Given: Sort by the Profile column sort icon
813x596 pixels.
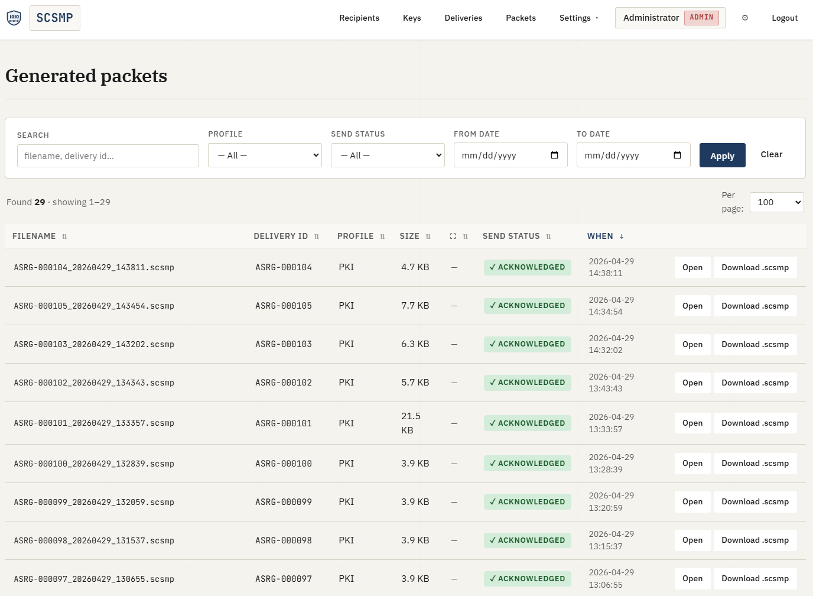Looking at the screenshot, I should pyautogui.click(x=382, y=237).
